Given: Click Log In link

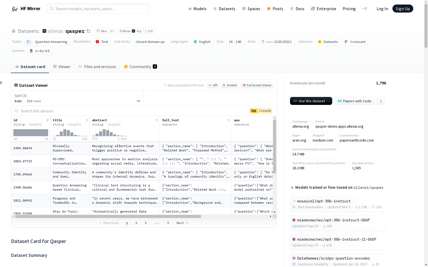Looking at the screenshot, I should (x=382, y=9).
